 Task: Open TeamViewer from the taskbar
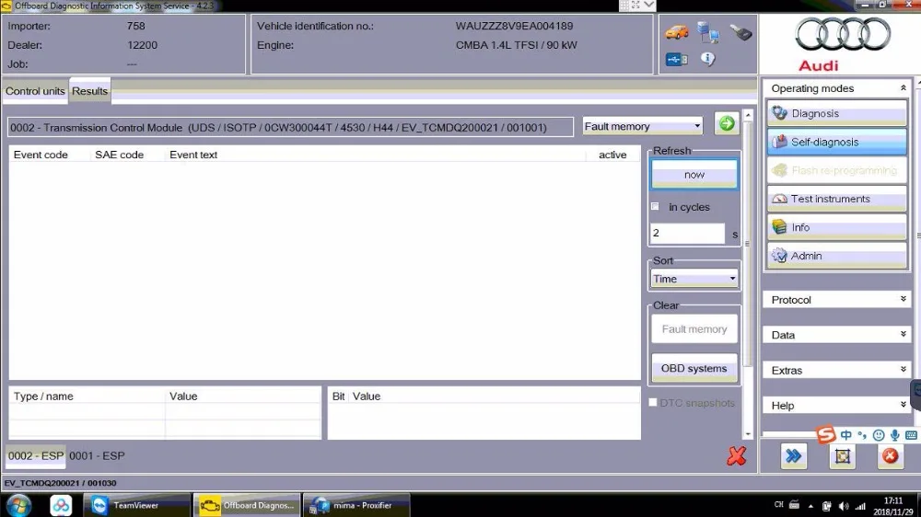coord(136,505)
